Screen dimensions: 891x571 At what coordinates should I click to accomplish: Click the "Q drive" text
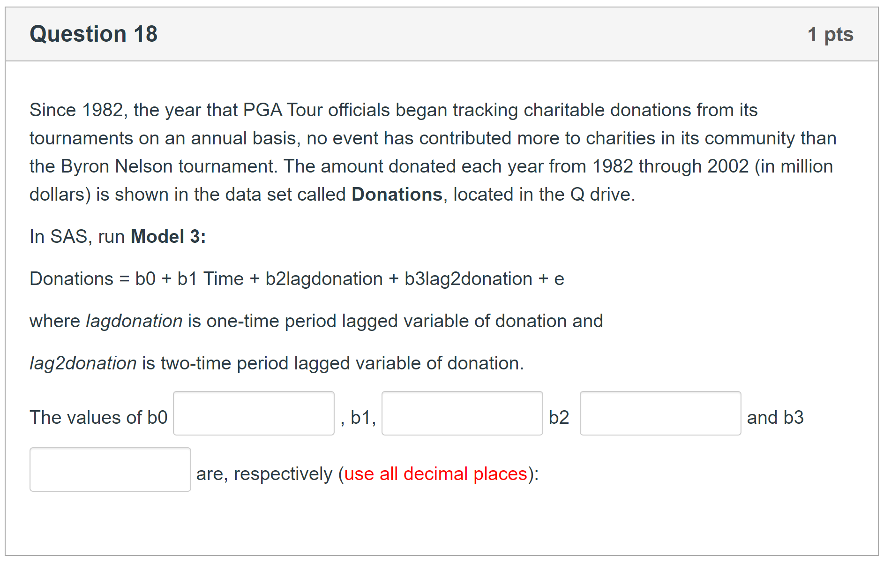point(601,194)
